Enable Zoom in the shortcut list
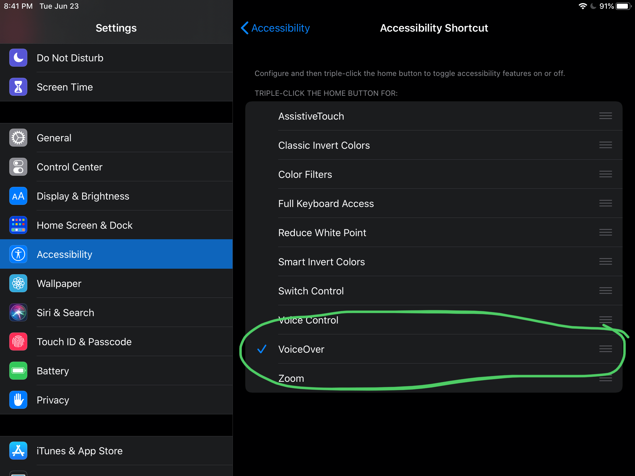This screenshot has width=635, height=476. click(291, 378)
